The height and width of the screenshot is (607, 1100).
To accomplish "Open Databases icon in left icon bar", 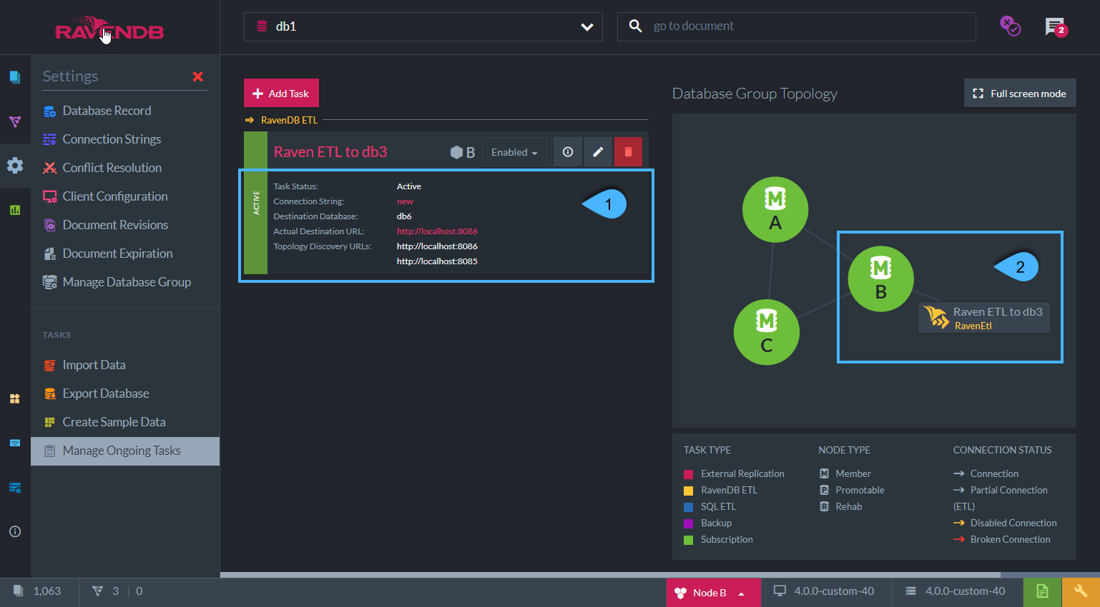I will pyautogui.click(x=15, y=398).
